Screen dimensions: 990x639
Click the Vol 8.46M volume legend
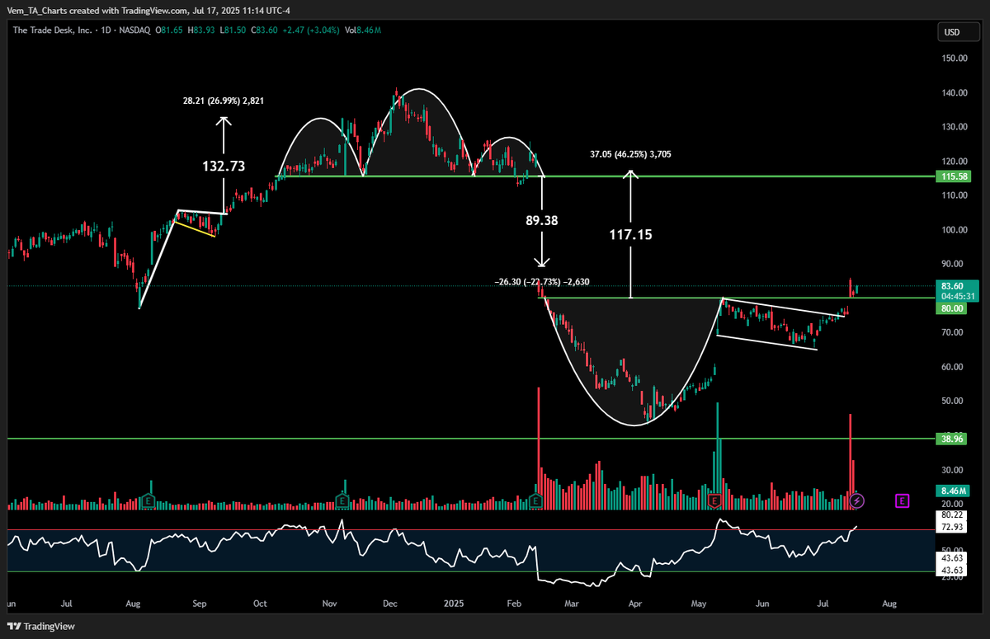pos(365,31)
